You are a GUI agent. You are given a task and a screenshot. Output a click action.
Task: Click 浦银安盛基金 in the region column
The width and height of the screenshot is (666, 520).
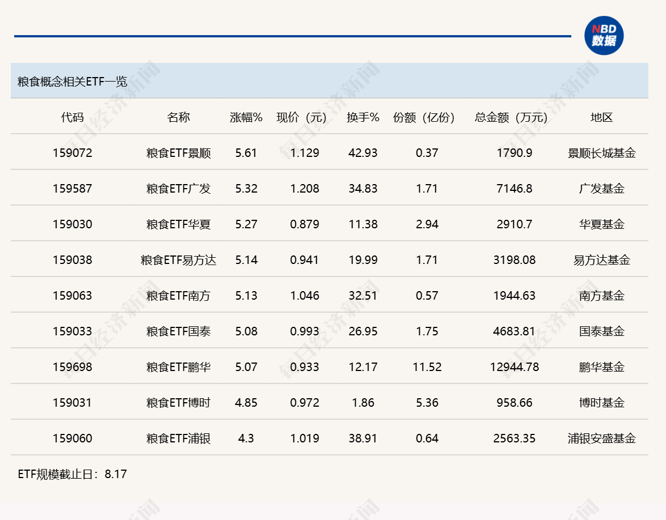[x=601, y=438]
